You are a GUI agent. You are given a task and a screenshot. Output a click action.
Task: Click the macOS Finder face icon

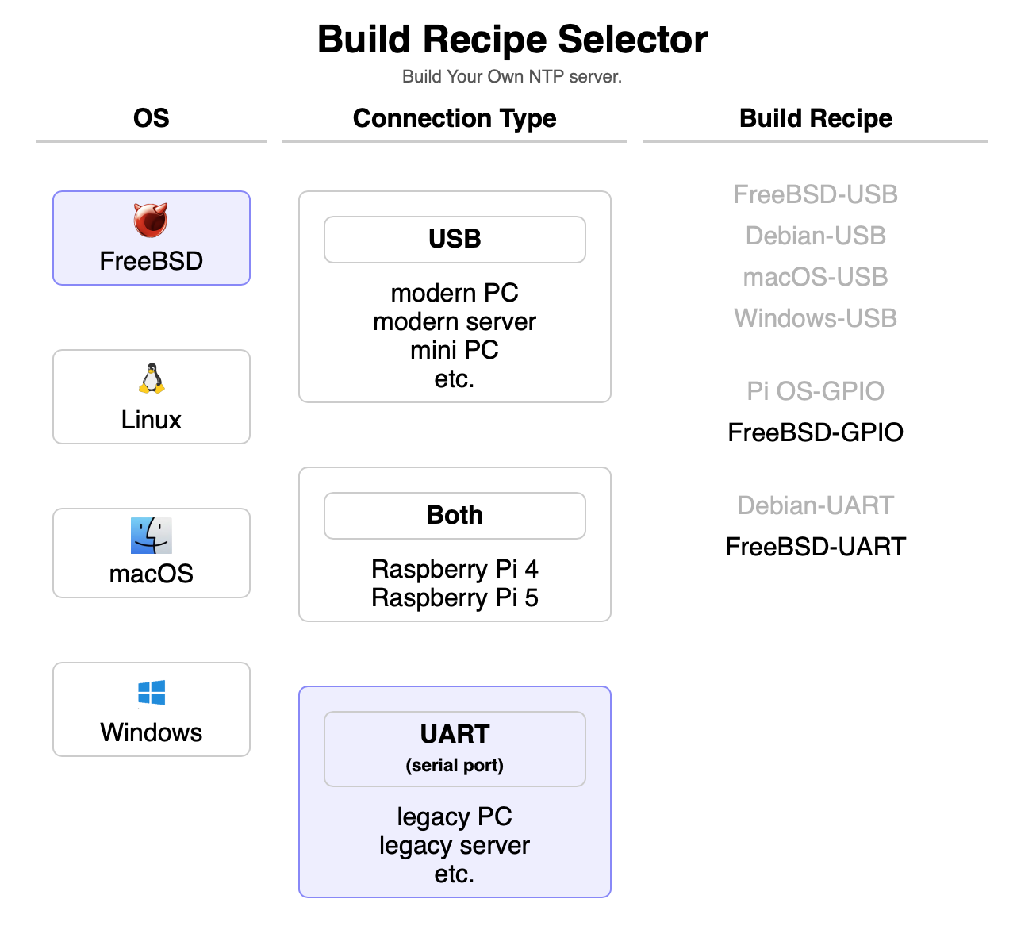pyautogui.click(x=151, y=536)
